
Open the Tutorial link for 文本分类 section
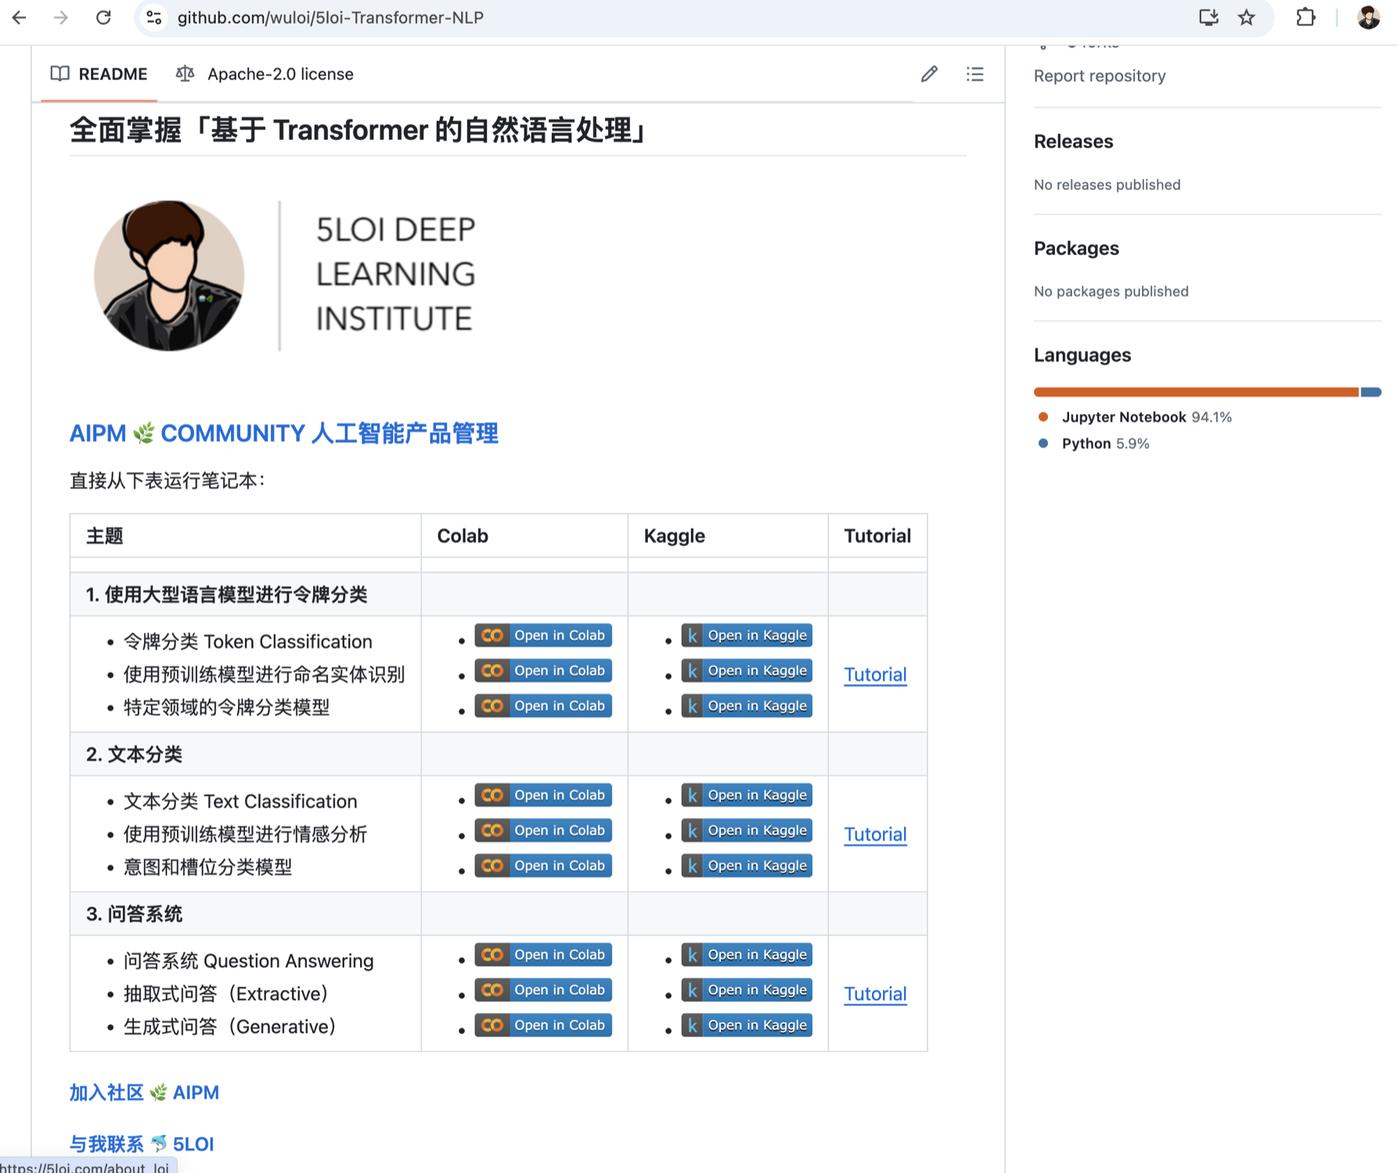coord(875,834)
